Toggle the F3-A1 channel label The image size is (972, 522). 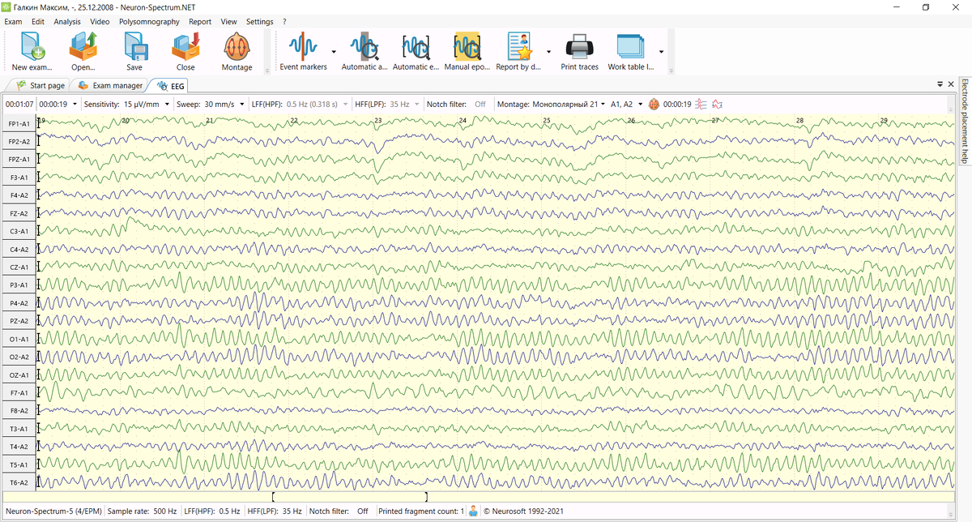[19, 178]
